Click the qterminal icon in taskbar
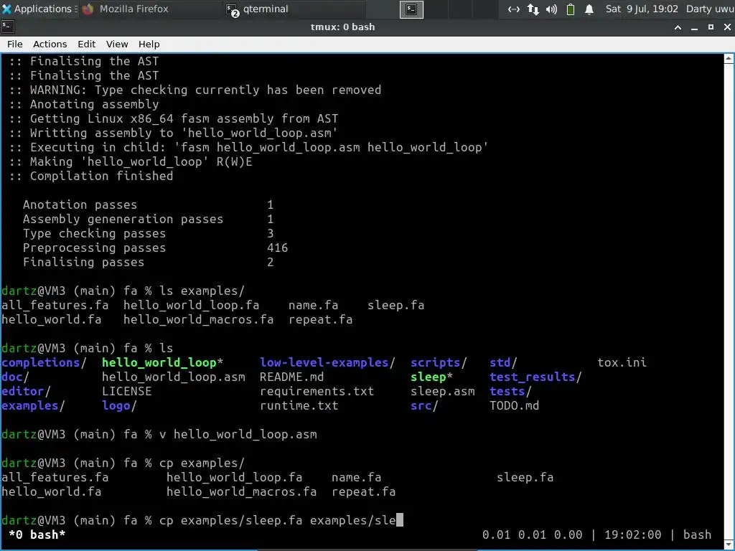This screenshot has height=551, width=735. point(232,10)
